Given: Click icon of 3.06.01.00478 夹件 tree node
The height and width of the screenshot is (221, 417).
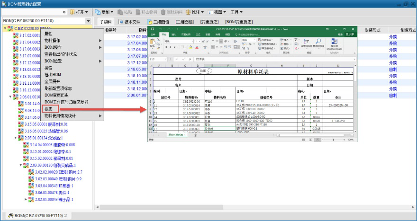Looking at the screenshot, I should [31, 193].
